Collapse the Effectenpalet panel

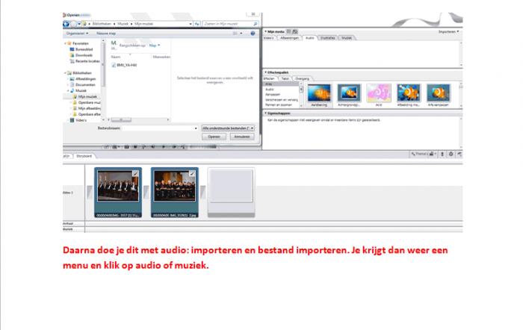[x=266, y=72]
